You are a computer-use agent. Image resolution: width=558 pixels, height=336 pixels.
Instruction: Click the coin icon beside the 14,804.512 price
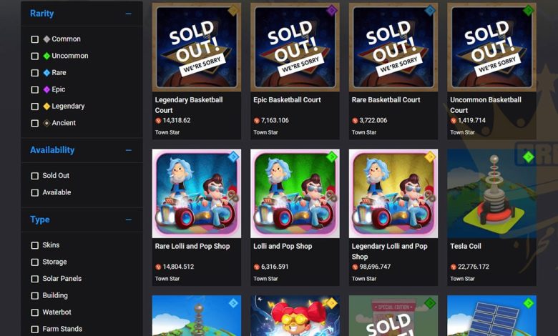point(158,267)
